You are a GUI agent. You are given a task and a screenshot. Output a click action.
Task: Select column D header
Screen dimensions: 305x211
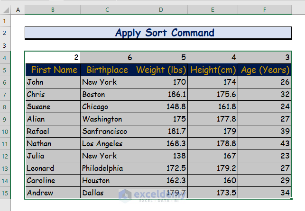click(161, 9)
